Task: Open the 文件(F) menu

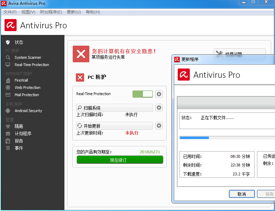Action: point(10,12)
